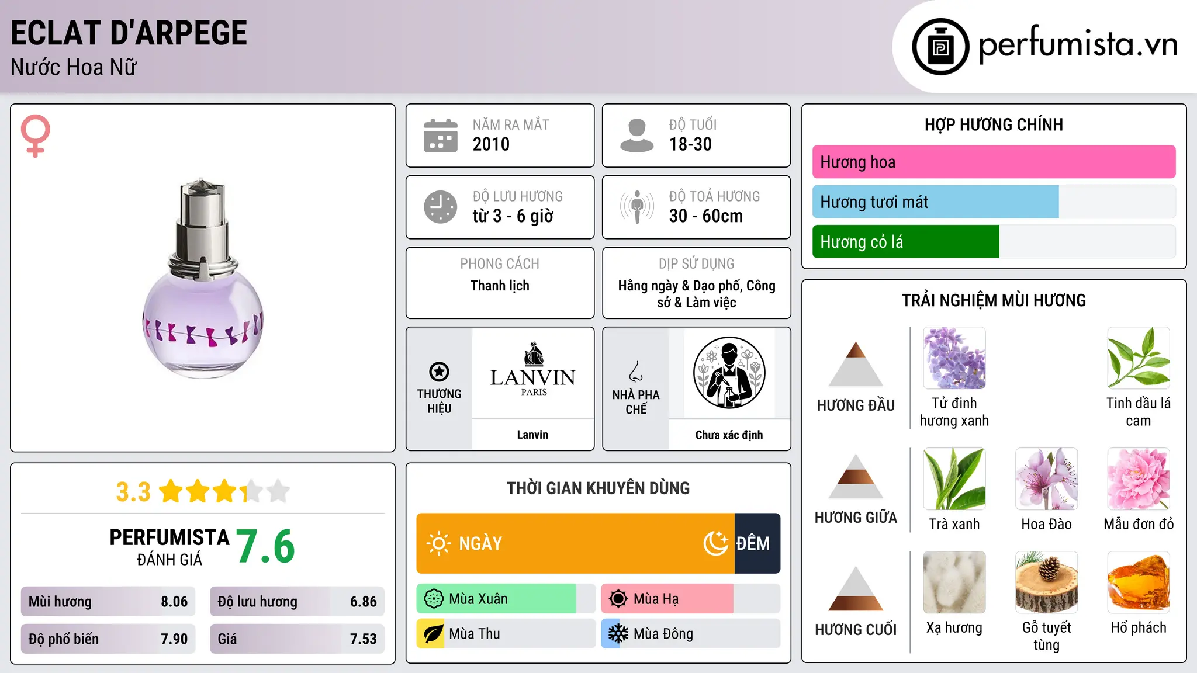Click the nose icon above Nhà pha chế
The image size is (1197, 673).
click(636, 372)
